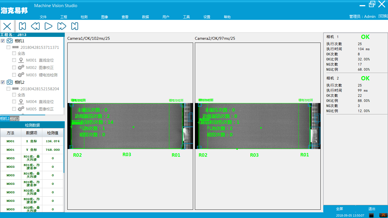Uncheck the 相机2 checkbox
The width and height of the screenshot is (388, 218).
[x=3, y=82]
